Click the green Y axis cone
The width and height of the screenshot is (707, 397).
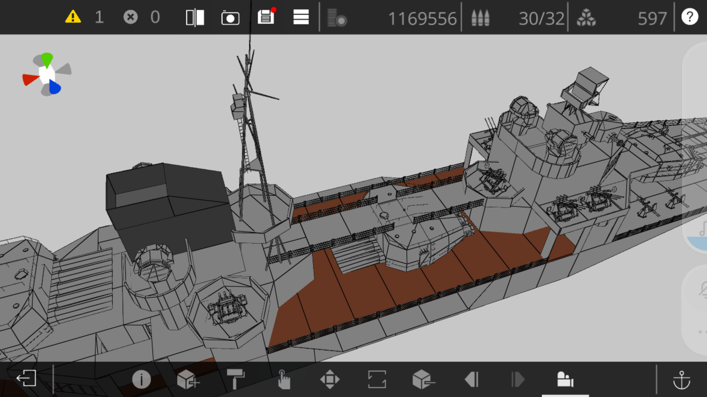click(47, 60)
